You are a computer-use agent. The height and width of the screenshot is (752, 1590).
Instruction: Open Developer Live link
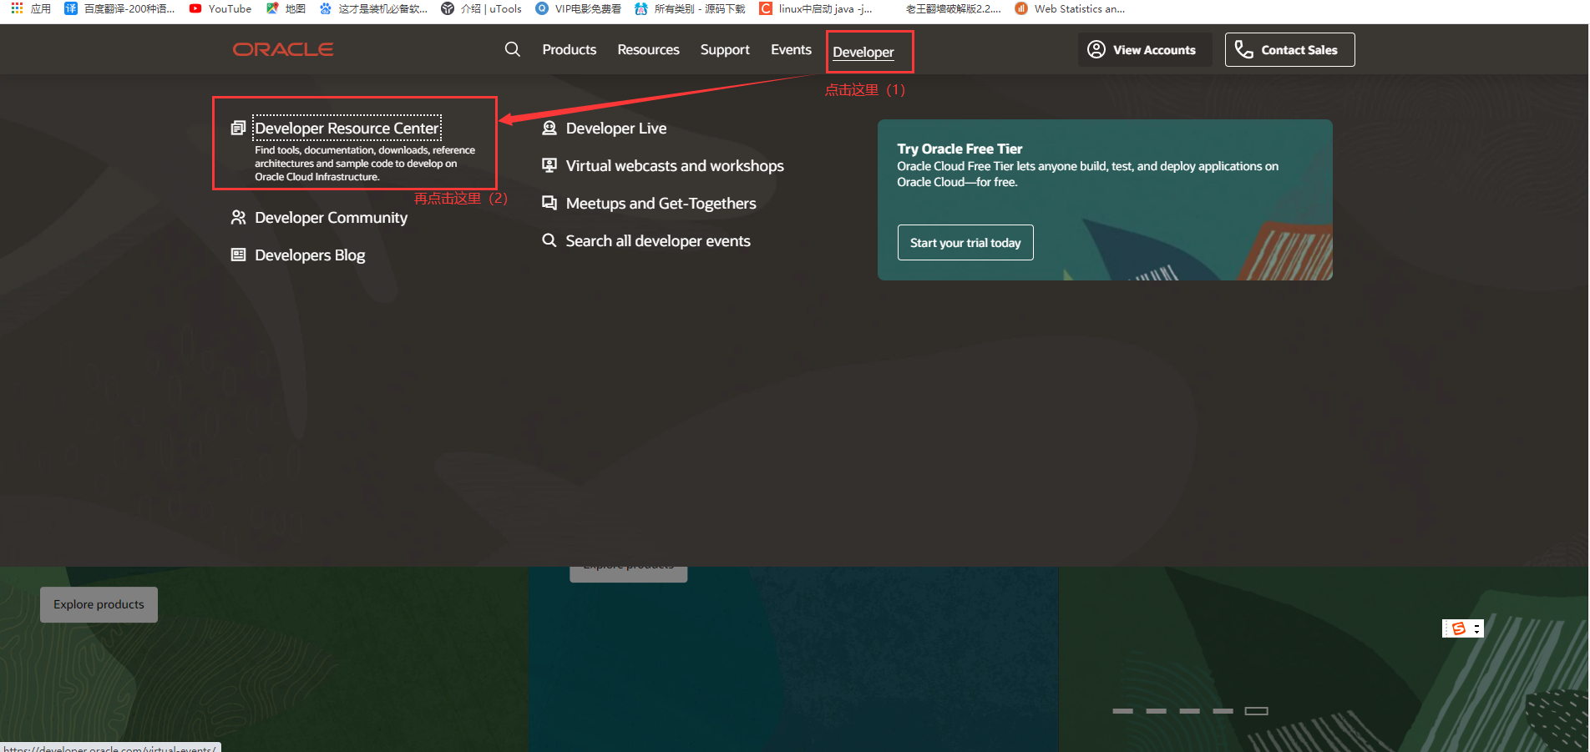coord(616,128)
